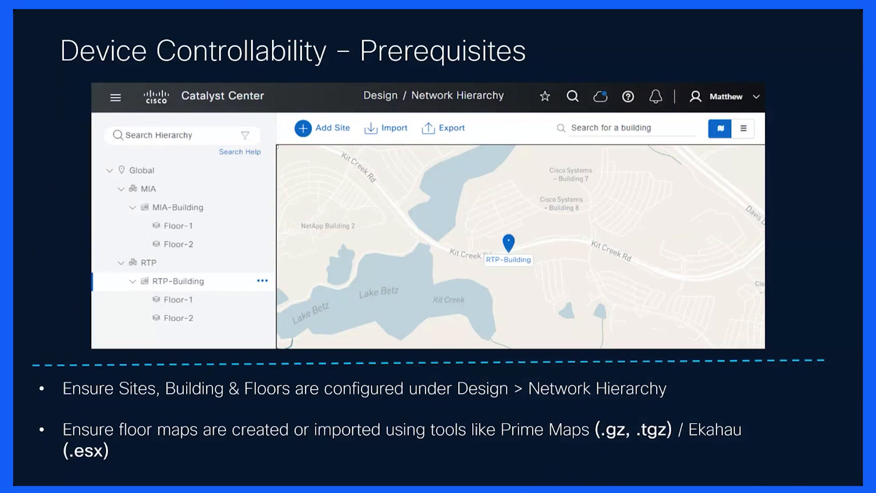Filter the hierarchy with funnel icon
The height and width of the screenshot is (493, 876).
pyautogui.click(x=245, y=135)
